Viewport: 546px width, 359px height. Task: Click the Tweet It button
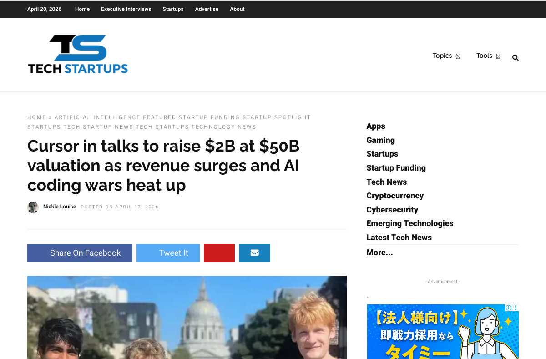168,253
